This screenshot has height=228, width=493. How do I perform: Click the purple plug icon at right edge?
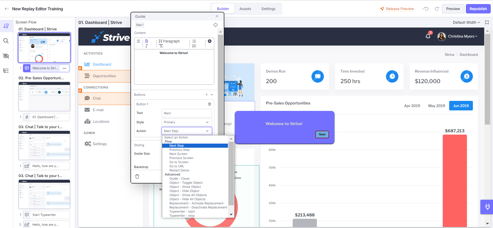point(487,207)
